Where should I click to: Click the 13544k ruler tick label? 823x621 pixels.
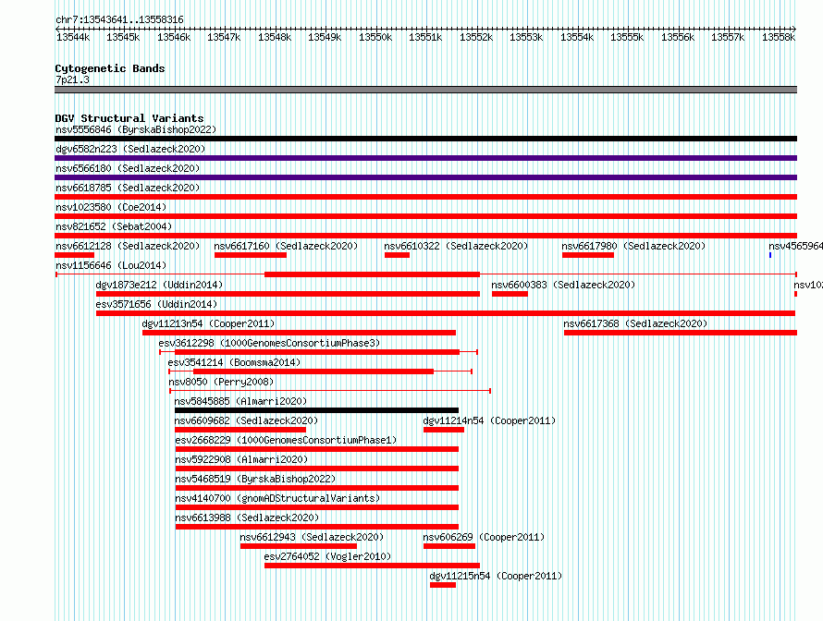[73, 37]
